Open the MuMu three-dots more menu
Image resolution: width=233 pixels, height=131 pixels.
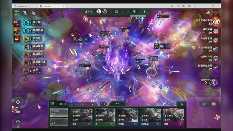[202, 6]
